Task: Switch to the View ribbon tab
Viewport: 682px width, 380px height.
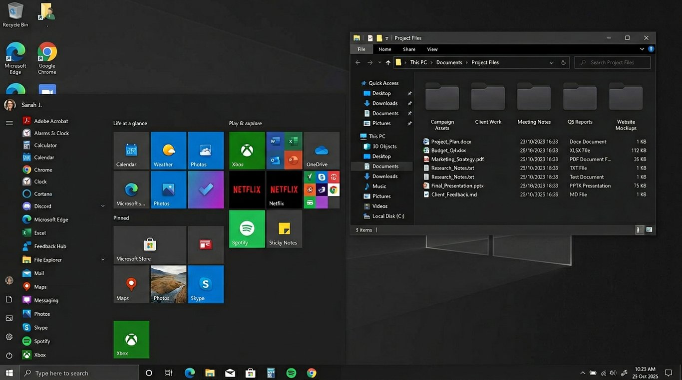Action: pyautogui.click(x=432, y=49)
